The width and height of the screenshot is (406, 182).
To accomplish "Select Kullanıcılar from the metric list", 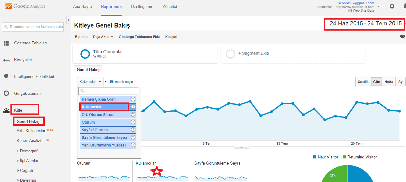I will click(105, 107).
